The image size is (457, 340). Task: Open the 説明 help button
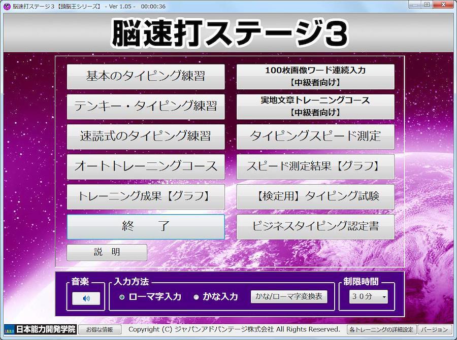(107, 252)
